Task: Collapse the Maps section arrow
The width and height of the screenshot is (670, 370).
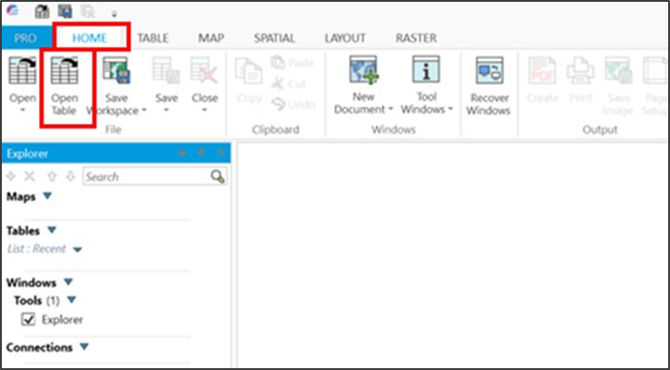Action: click(x=47, y=196)
